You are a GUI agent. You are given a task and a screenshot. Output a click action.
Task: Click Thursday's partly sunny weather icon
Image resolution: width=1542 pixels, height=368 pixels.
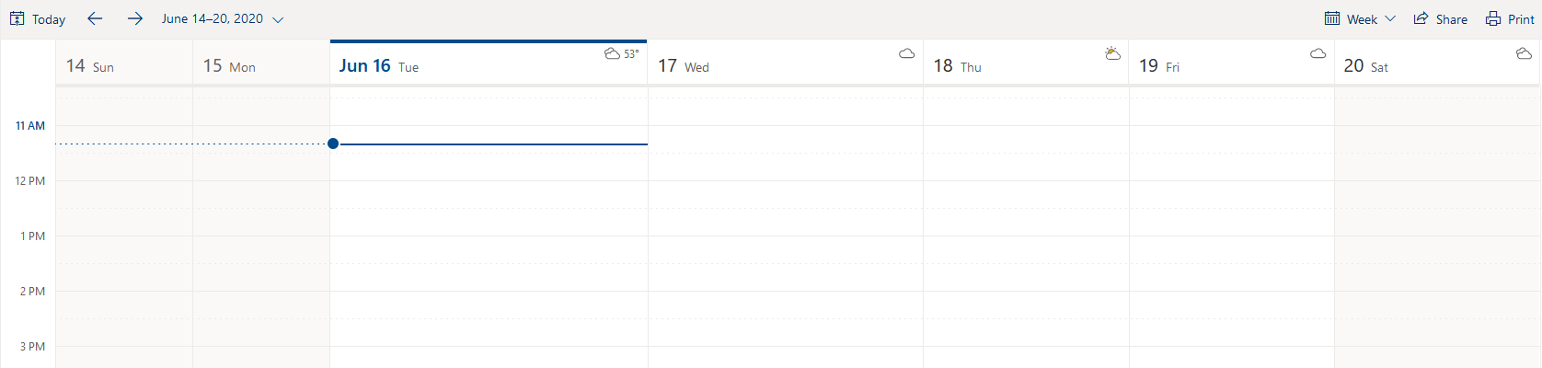(1112, 53)
